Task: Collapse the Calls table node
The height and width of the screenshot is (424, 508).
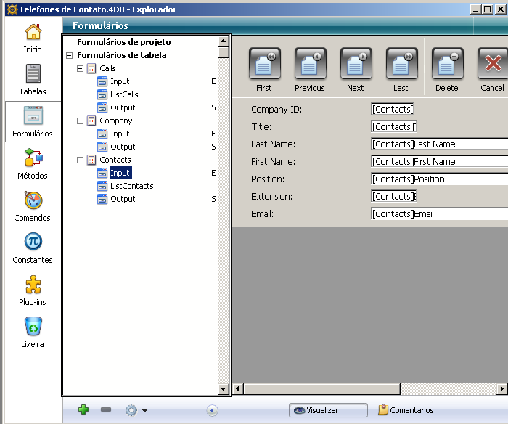Action: tap(81, 68)
